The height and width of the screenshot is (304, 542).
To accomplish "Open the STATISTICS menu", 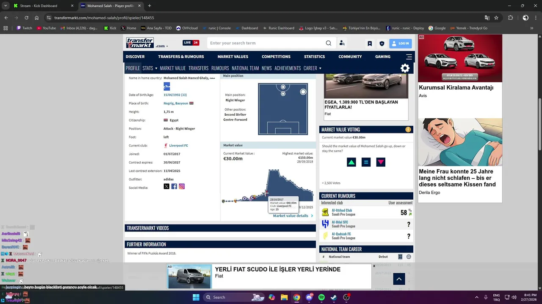I will click(x=314, y=57).
